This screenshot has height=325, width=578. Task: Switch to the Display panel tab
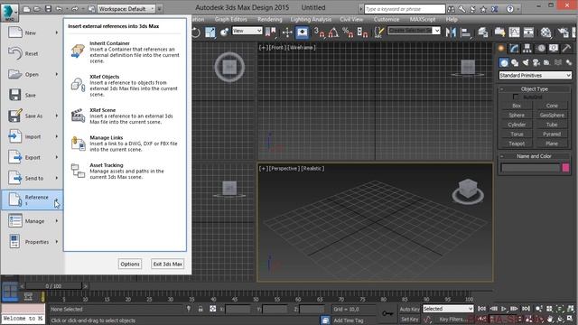[x=554, y=48]
